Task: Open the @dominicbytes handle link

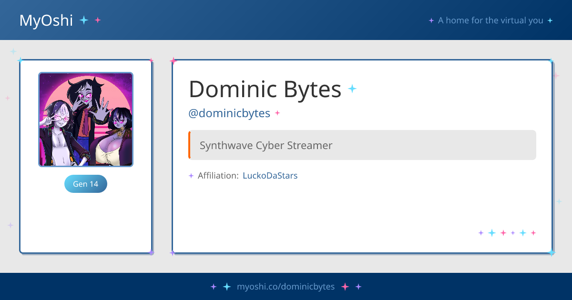Action: [x=229, y=113]
